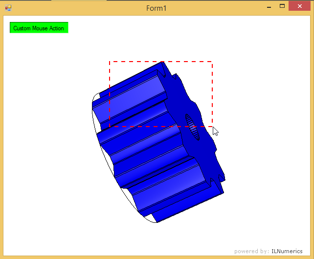Click the green Custom Mouse Action button
Screen dimensions: 314x259
click(39, 28)
